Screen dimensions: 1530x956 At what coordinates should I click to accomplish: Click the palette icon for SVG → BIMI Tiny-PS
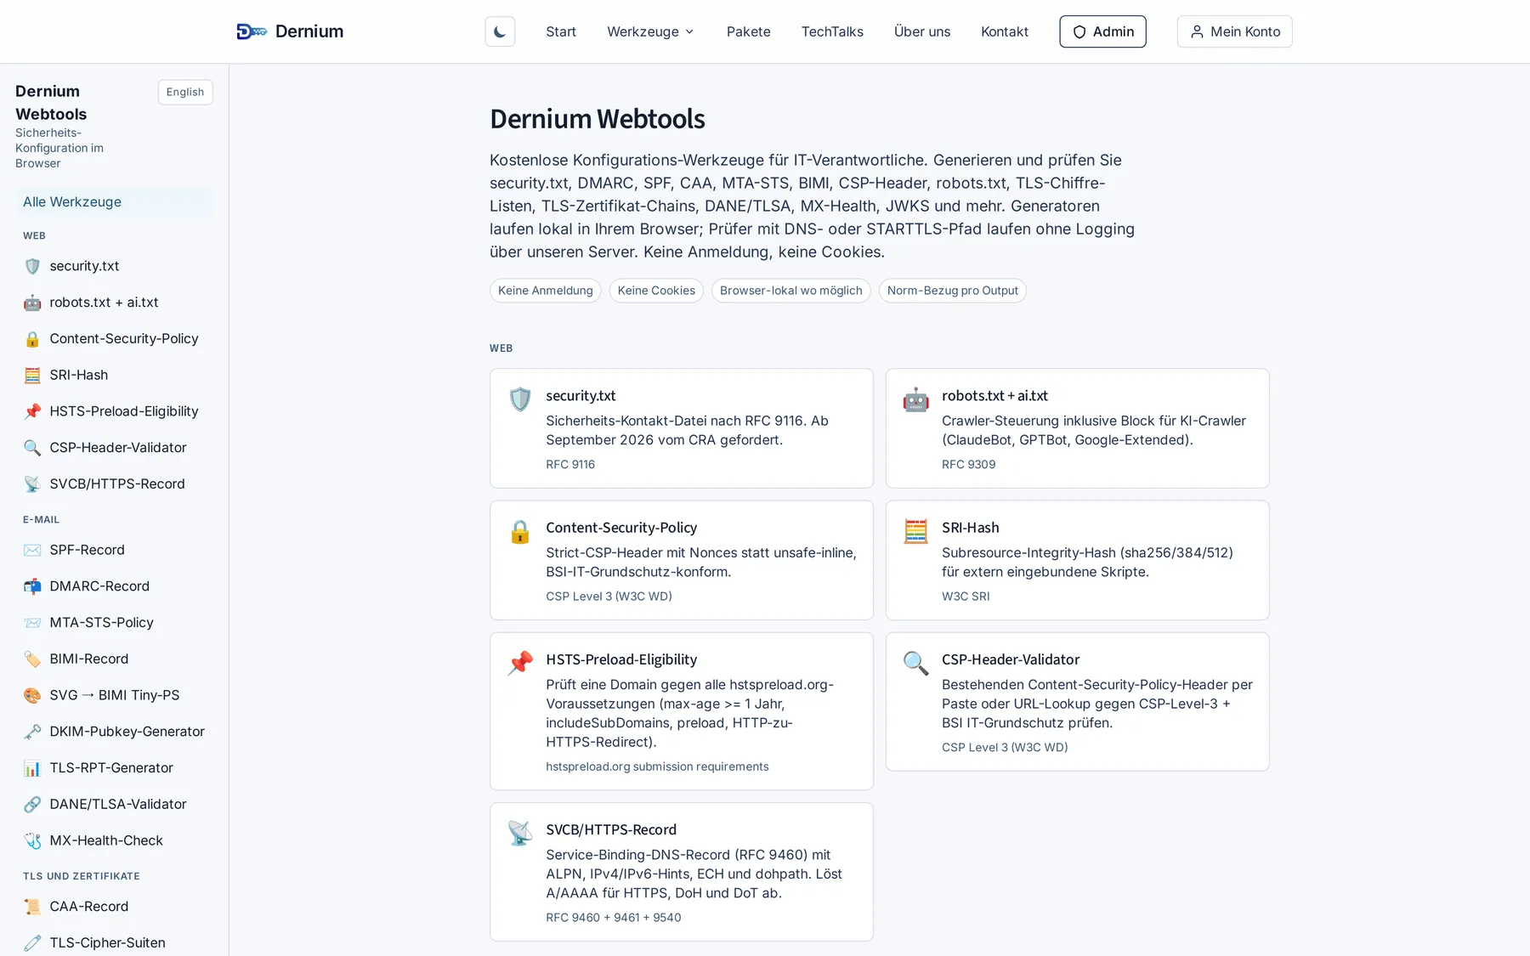pyautogui.click(x=32, y=695)
